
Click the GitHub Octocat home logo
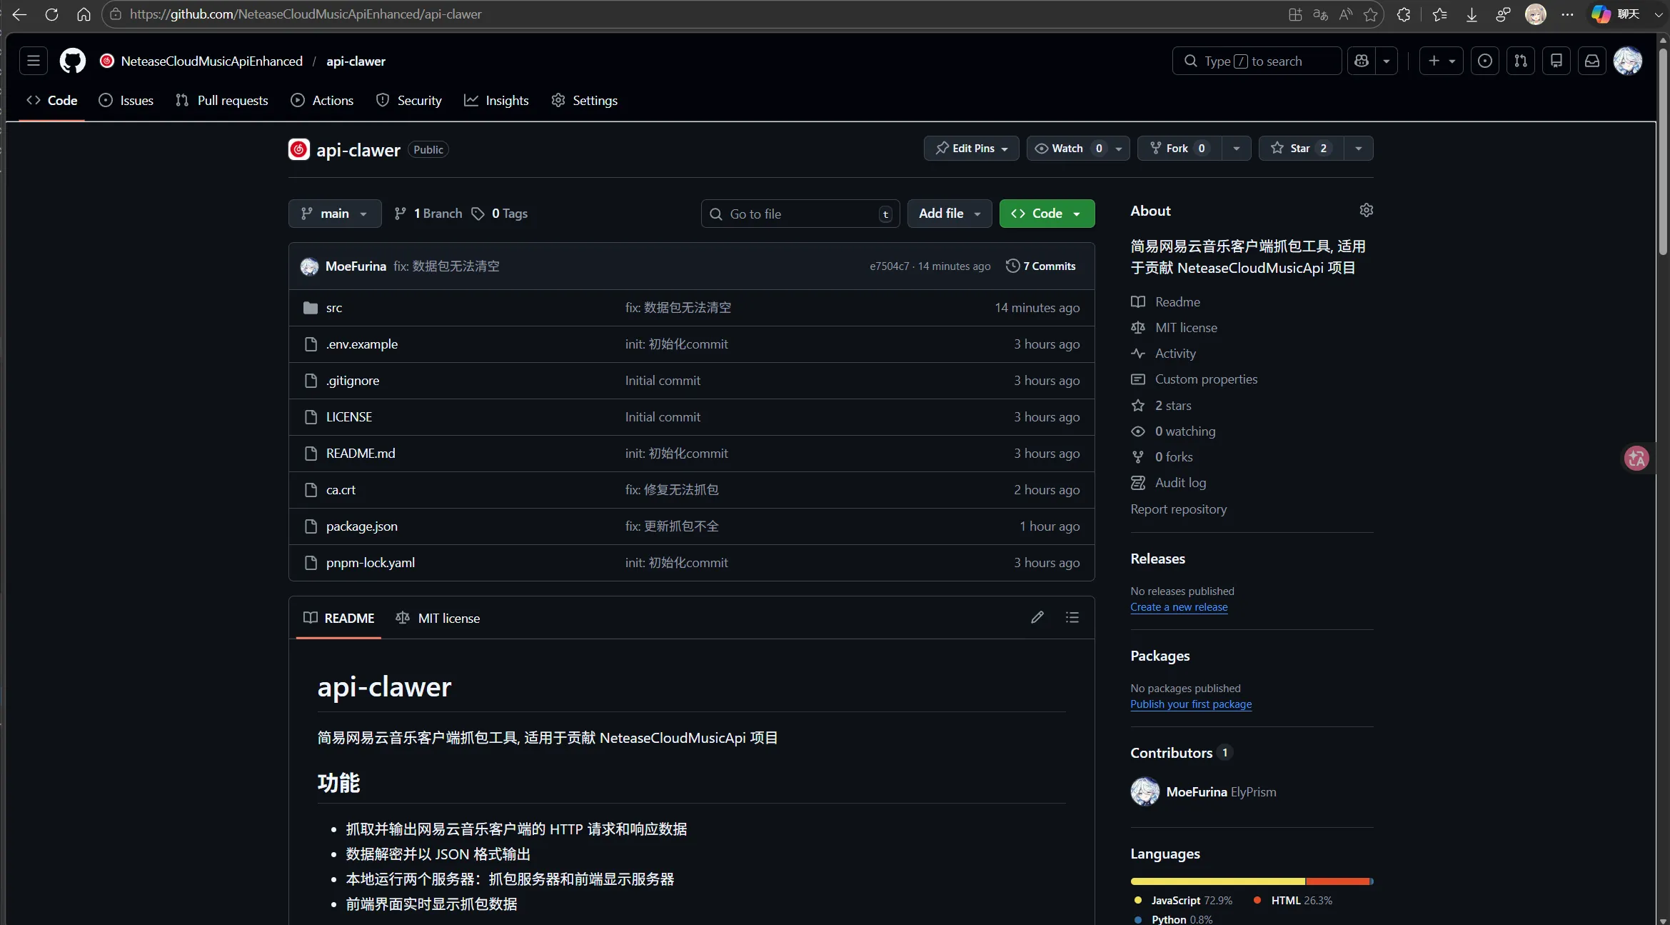click(x=72, y=61)
